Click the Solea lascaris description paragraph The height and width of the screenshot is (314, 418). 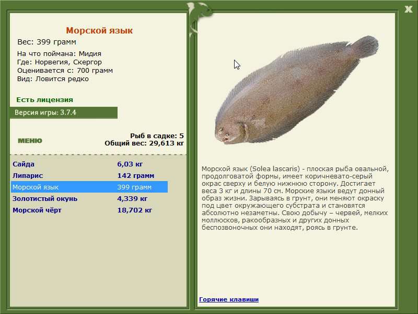[x=295, y=198]
